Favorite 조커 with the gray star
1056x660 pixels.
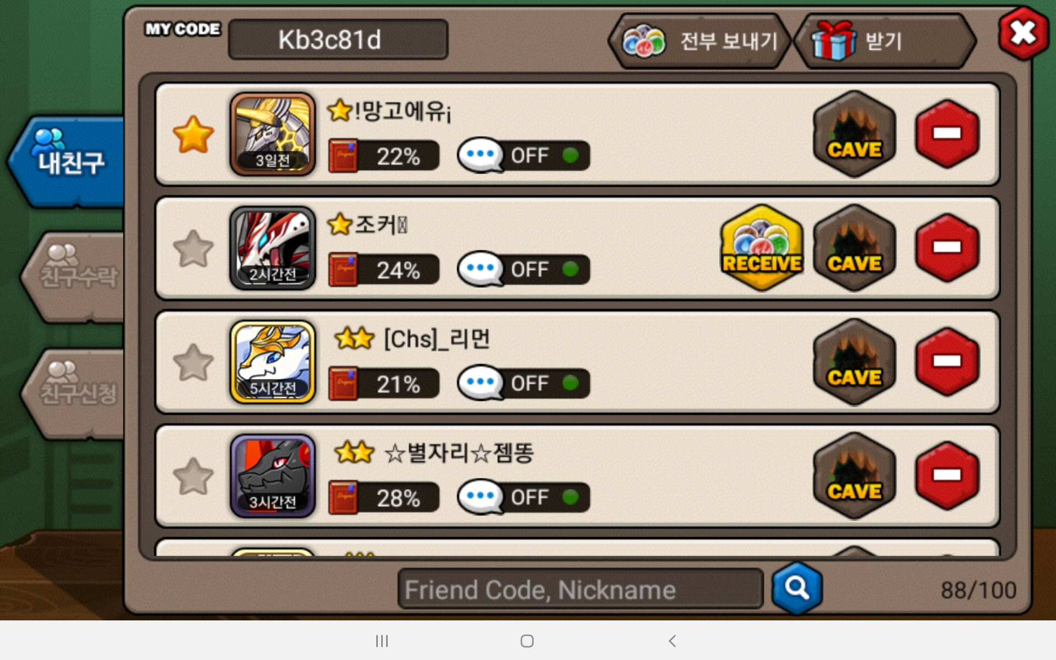pyautogui.click(x=193, y=249)
